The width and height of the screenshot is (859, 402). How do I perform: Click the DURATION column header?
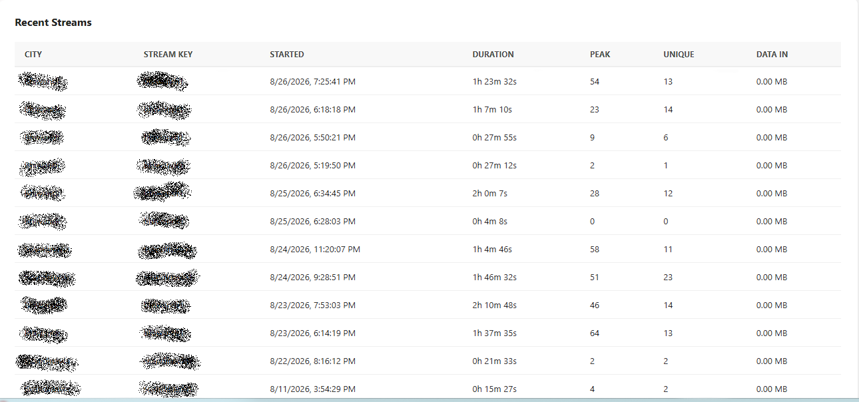(x=493, y=55)
